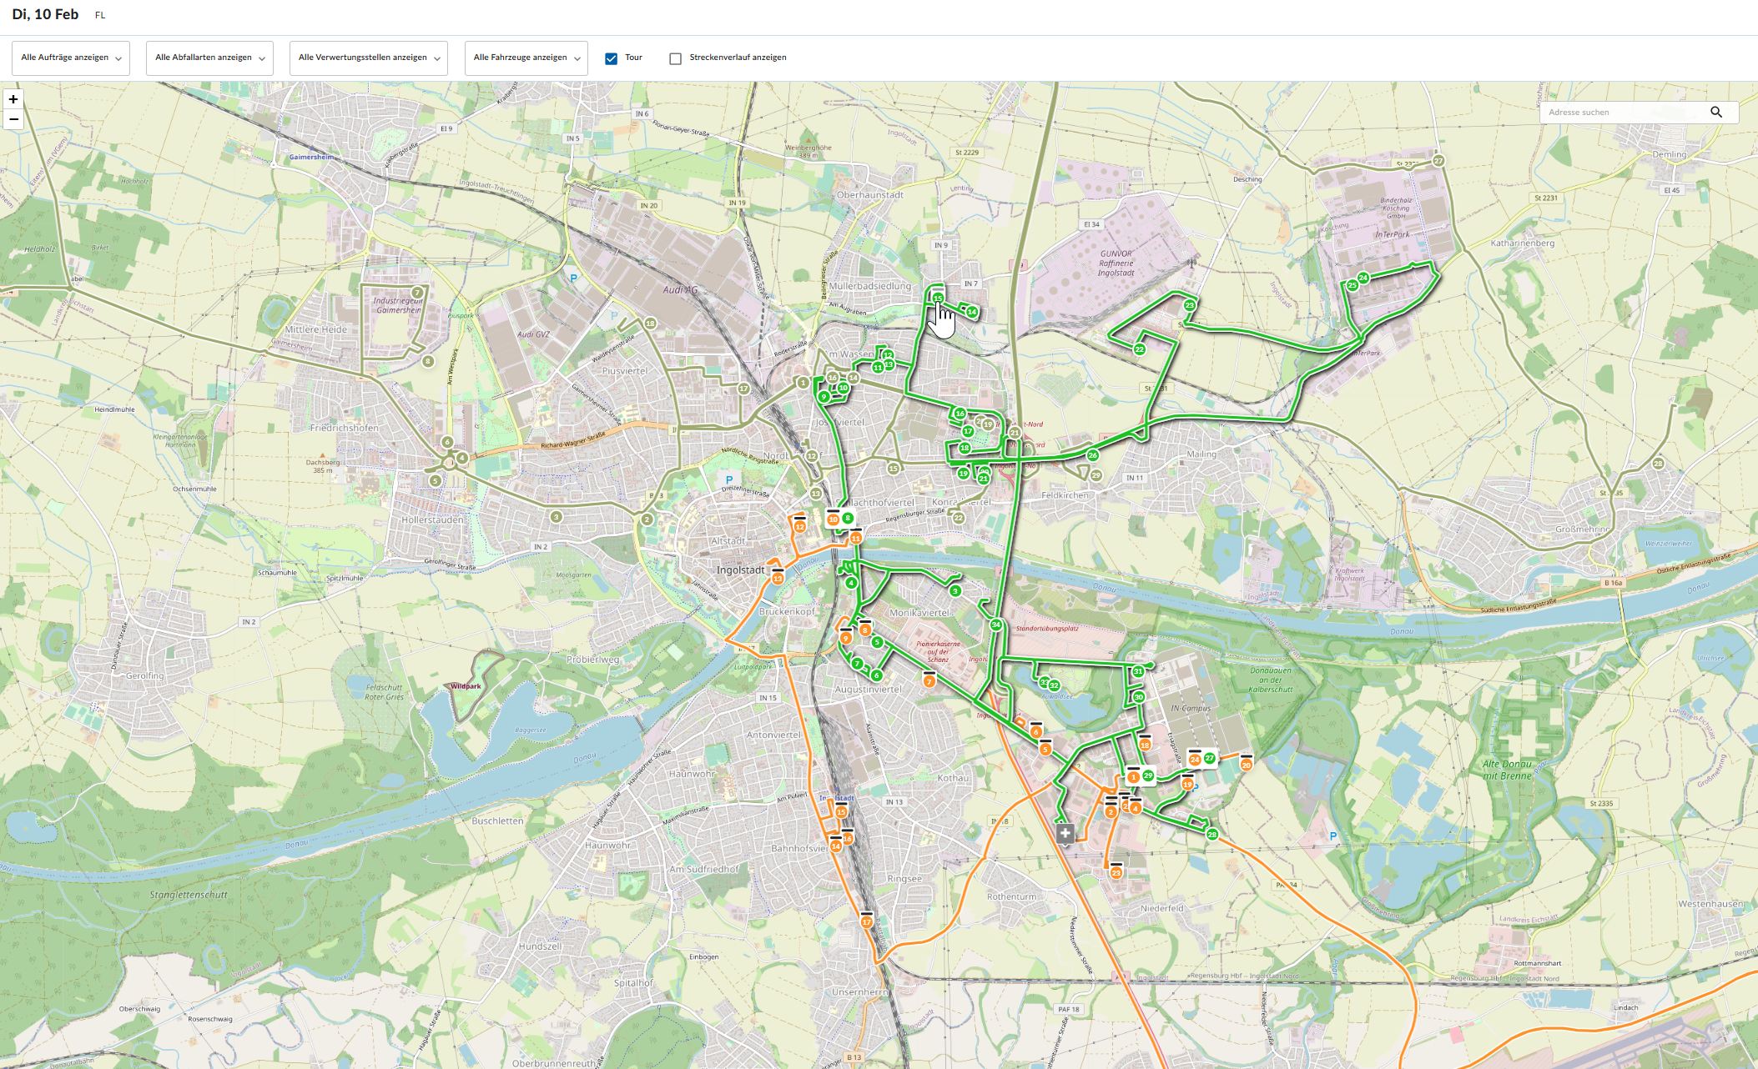Click the address search magnifier icon
This screenshot has height=1069, width=1758.
(x=1715, y=113)
